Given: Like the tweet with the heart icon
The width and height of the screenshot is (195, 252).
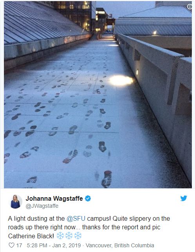Looking at the screenshot, I should [11, 245].
